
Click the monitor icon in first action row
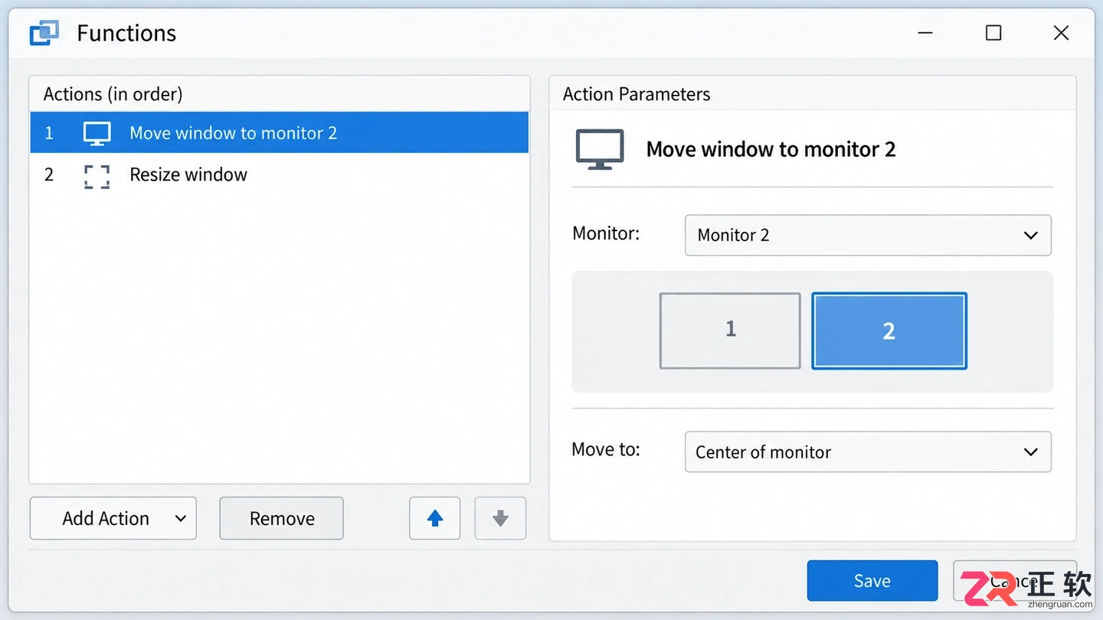coord(97,133)
